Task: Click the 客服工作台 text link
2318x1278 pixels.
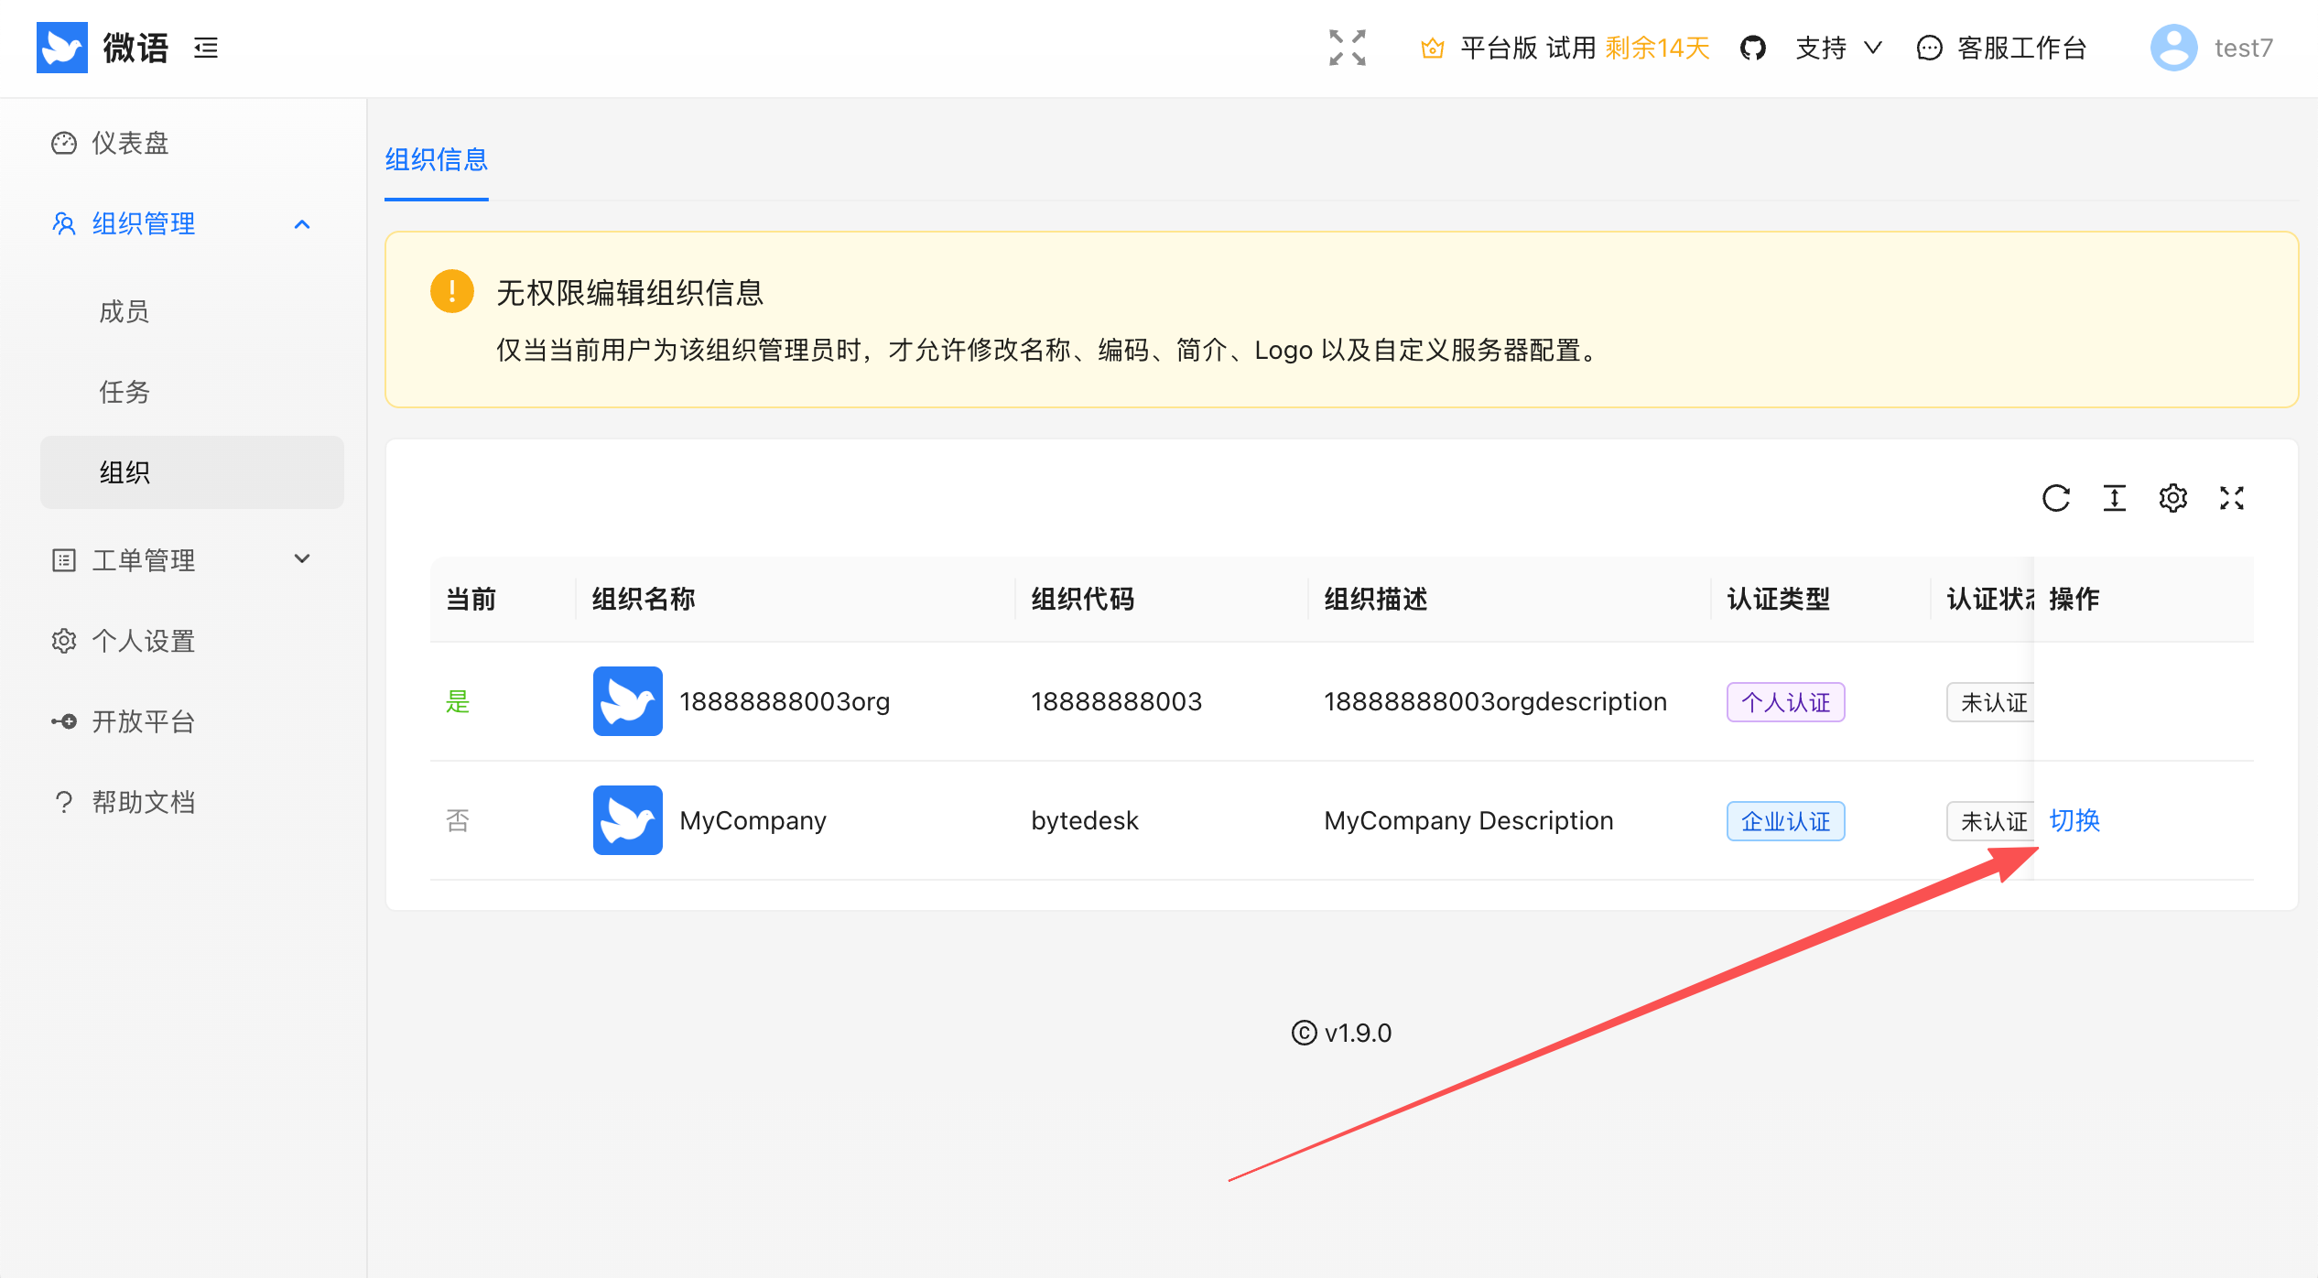Action: (x=2021, y=48)
